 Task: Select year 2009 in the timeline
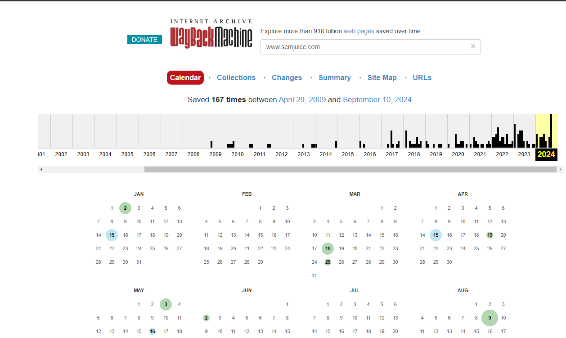point(216,154)
